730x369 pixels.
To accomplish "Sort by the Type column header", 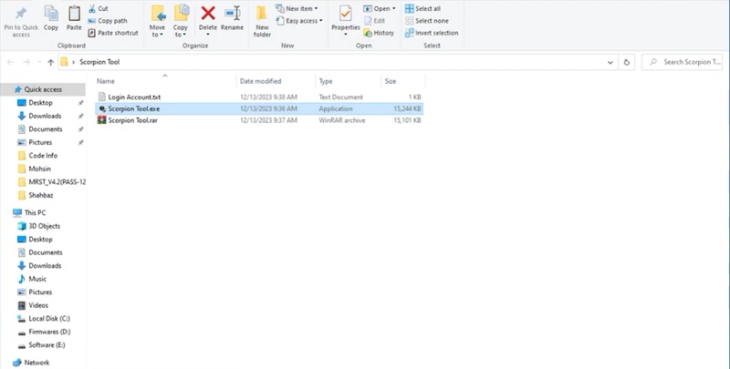I will [326, 81].
